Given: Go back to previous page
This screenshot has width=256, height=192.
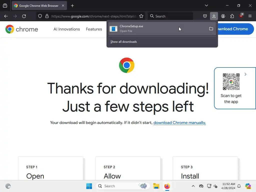Looking at the screenshot, I should click(x=6, y=16).
